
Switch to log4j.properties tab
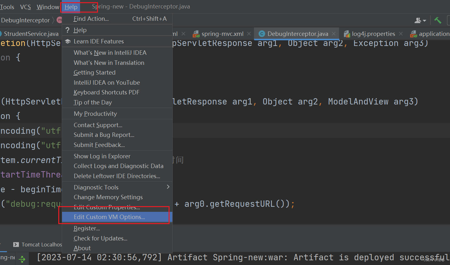[x=373, y=34]
